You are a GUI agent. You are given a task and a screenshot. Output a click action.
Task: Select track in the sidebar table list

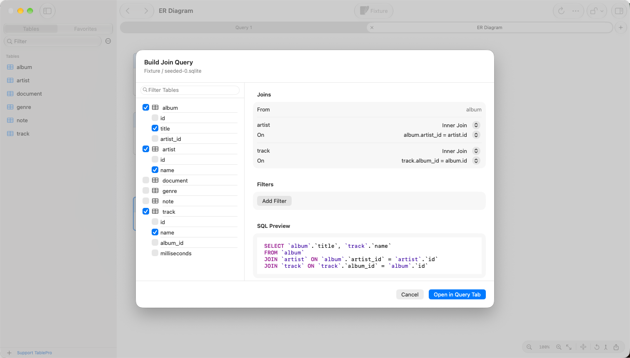58,133
